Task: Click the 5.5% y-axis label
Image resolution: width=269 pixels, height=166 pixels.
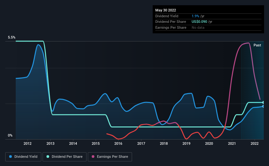Action: (x=11, y=38)
